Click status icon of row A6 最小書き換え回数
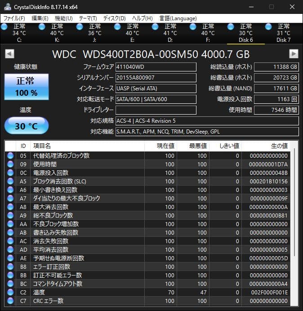Screen dimensions: 303x311 [10, 190]
